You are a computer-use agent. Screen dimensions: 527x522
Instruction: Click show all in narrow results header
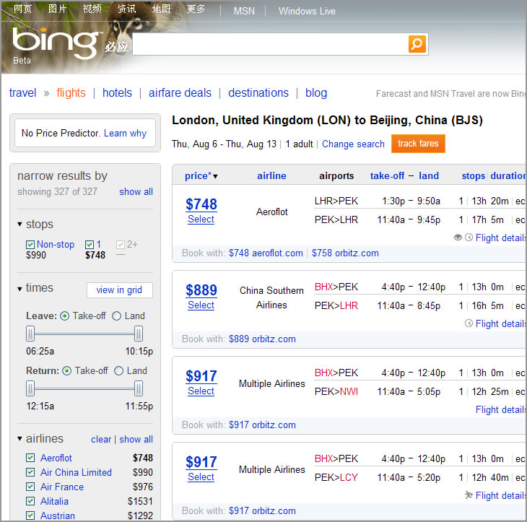click(x=136, y=191)
